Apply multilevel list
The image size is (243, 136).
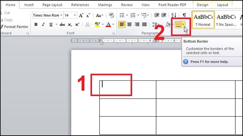[x=144, y=15]
